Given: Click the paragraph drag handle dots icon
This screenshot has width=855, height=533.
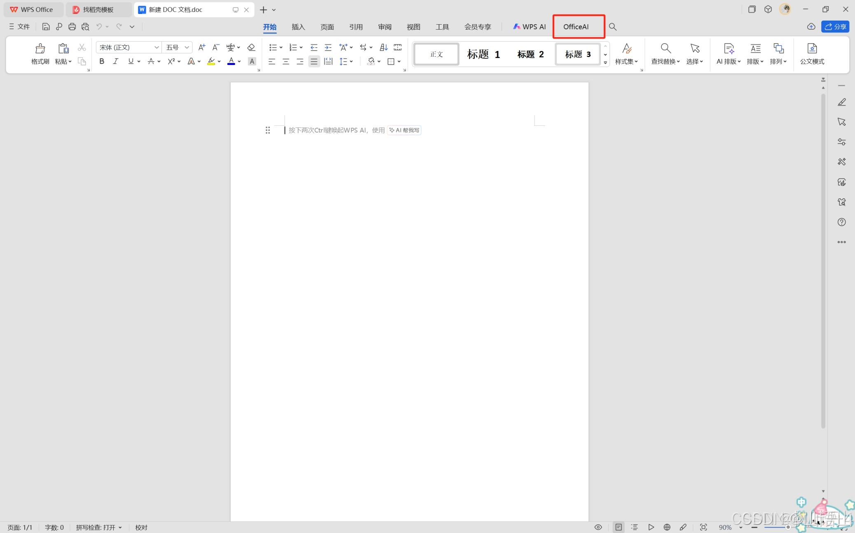Looking at the screenshot, I should (268, 130).
